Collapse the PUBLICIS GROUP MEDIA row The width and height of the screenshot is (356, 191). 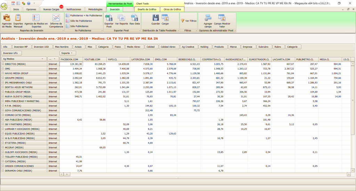(x=3, y=92)
